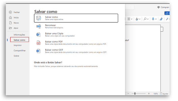The height and width of the screenshot is (101, 178).
Task: Click Baixar uma Cópia option
Action: click(x=76, y=35)
